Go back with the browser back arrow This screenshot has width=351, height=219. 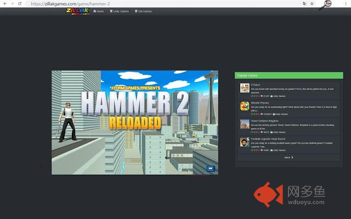click(5, 4)
